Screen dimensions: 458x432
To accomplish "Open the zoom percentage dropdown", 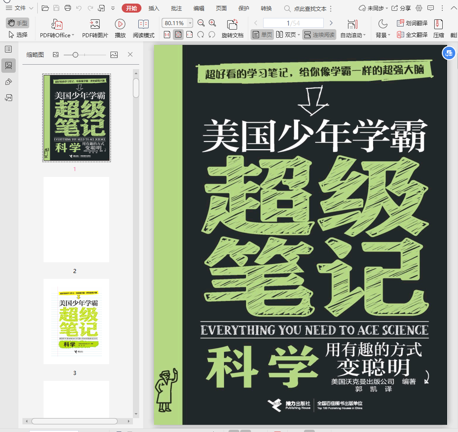I will click(x=190, y=23).
